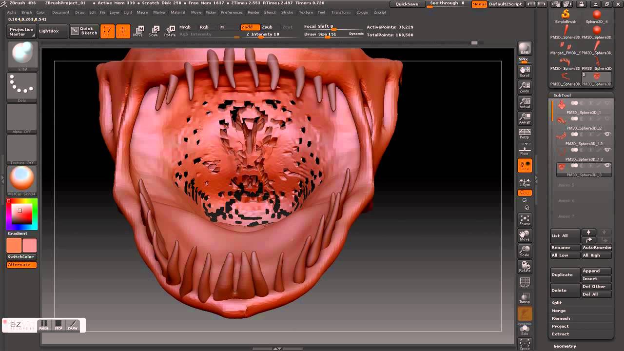Screen dimensions: 624x351
Task: Open the Alpha Off picker
Action: tap(22, 118)
